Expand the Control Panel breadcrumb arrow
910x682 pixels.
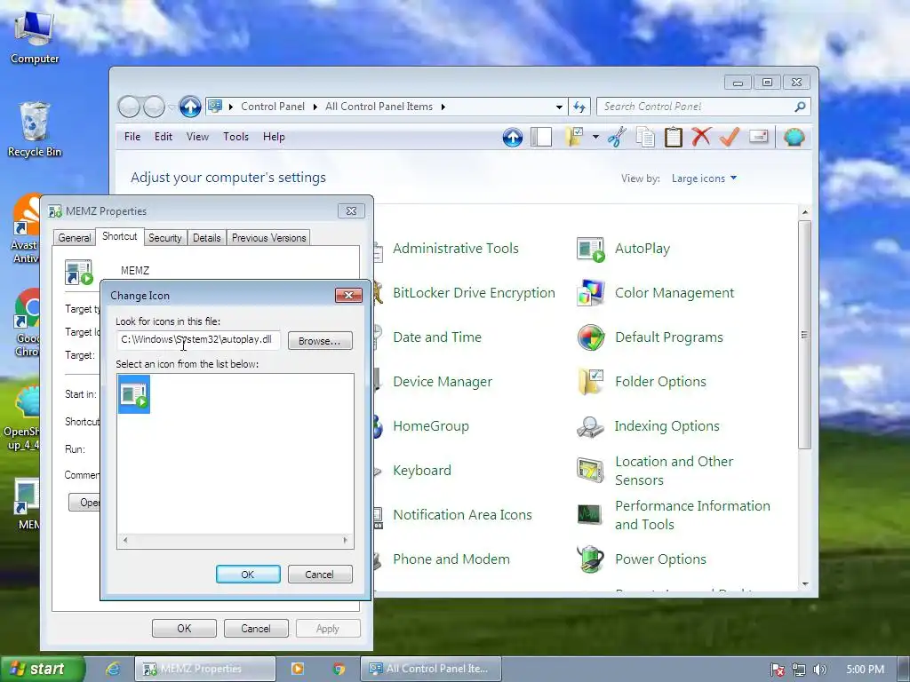315,107
